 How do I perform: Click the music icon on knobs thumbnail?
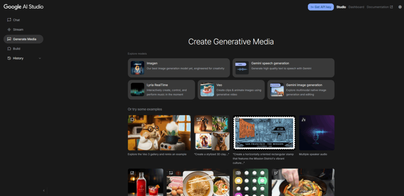tap(237, 173)
